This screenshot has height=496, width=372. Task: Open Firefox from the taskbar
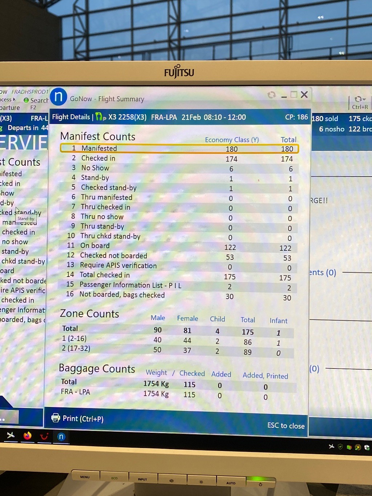click(28, 436)
